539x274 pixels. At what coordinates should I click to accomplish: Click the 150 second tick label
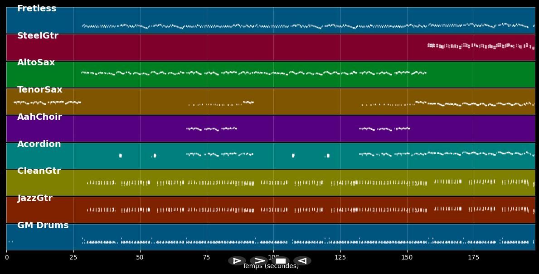[407, 257]
